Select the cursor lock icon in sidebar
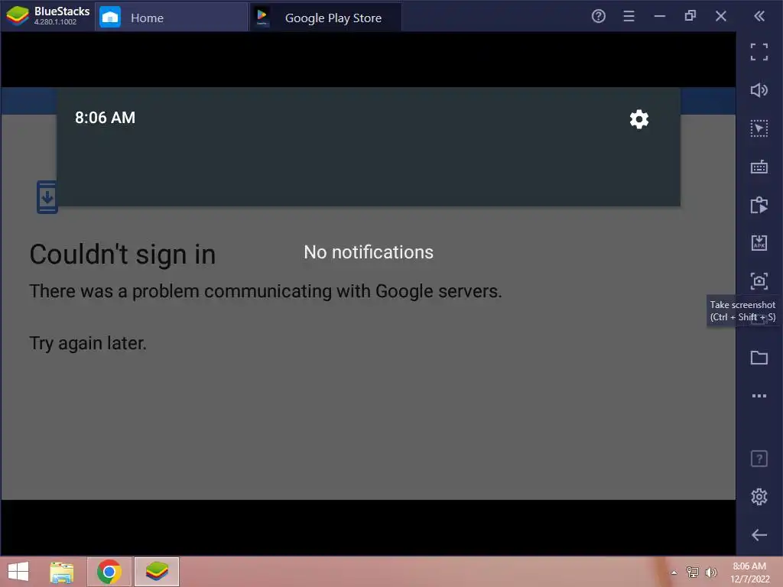The width and height of the screenshot is (783, 587). coord(759,128)
